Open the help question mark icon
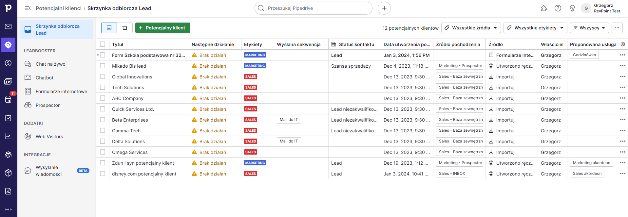Screen dimensions: 628x217 point(558,8)
